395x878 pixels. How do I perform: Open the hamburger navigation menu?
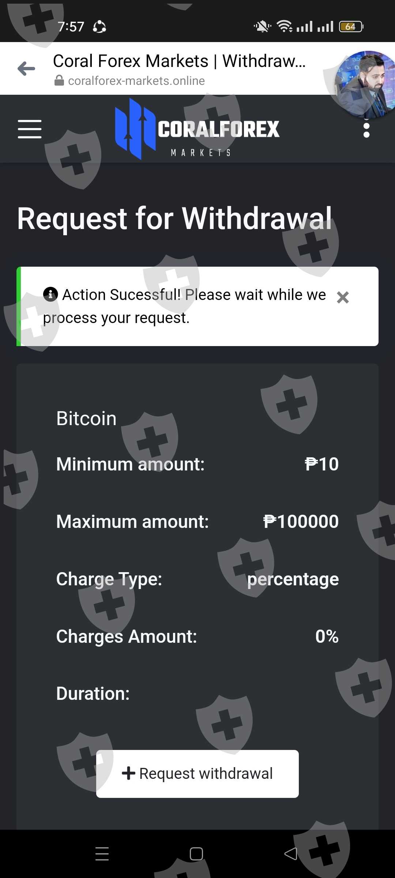coord(30,129)
